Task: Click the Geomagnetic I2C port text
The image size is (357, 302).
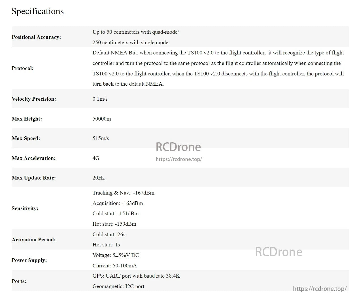Action: [118, 286]
